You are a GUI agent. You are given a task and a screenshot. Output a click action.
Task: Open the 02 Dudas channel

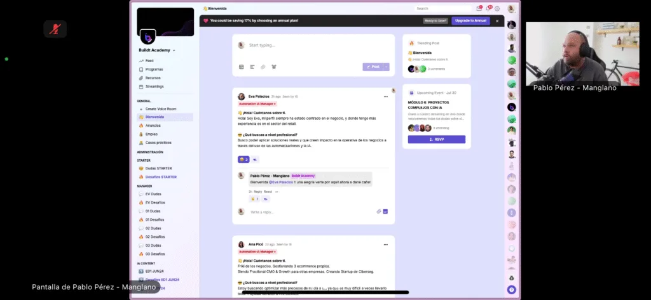click(153, 228)
